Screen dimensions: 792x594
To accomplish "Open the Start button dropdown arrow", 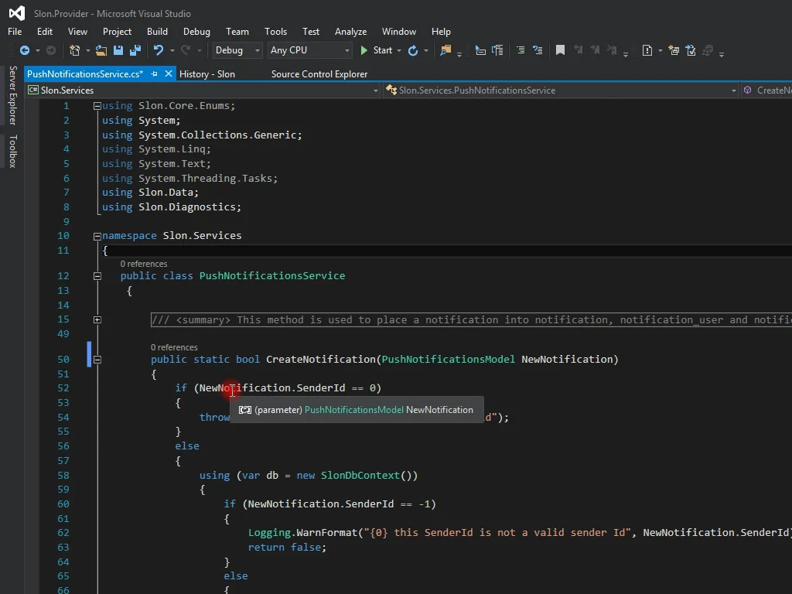I will 399,50.
